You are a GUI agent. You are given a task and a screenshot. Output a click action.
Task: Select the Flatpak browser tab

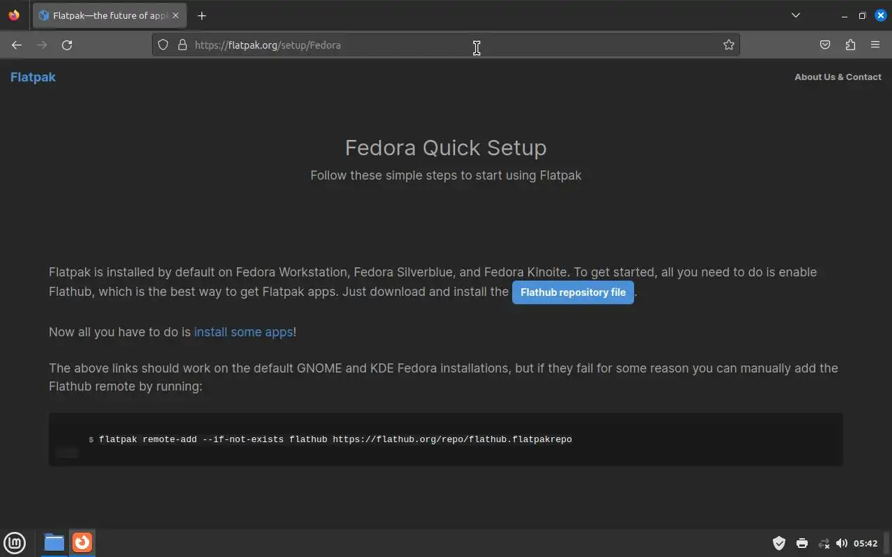coord(109,15)
